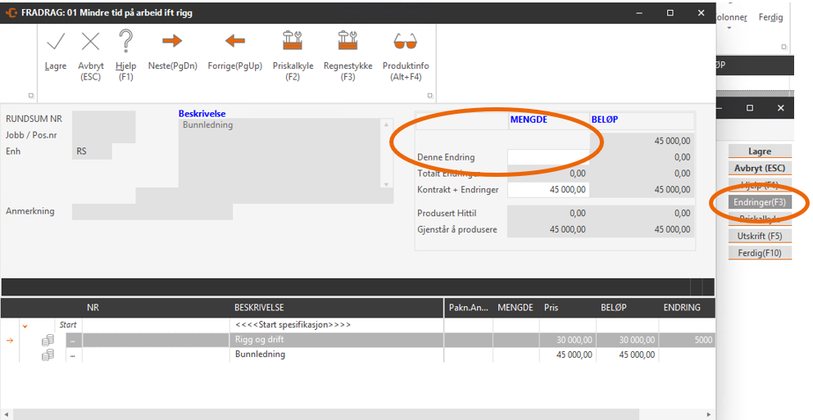This screenshot has height=420, width=813.
Task: Collapse the Start spesifikasjon tree arrow
Action: coord(25,326)
